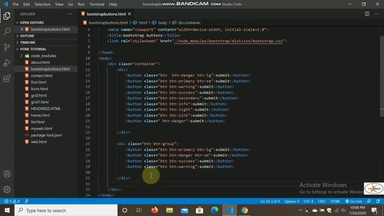
Task: Open the Manage gear icon
Action: pyautogui.click(x=7, y=190)
